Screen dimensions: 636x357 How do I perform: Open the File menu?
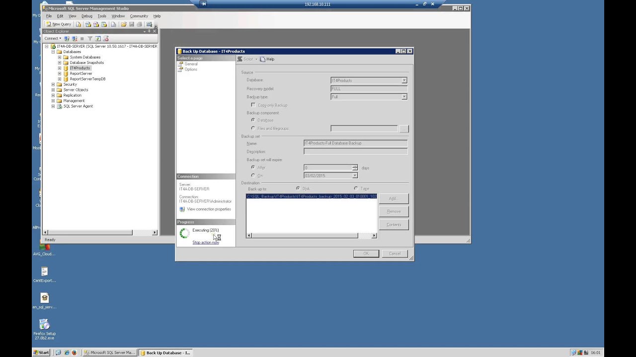pos(49,16)
